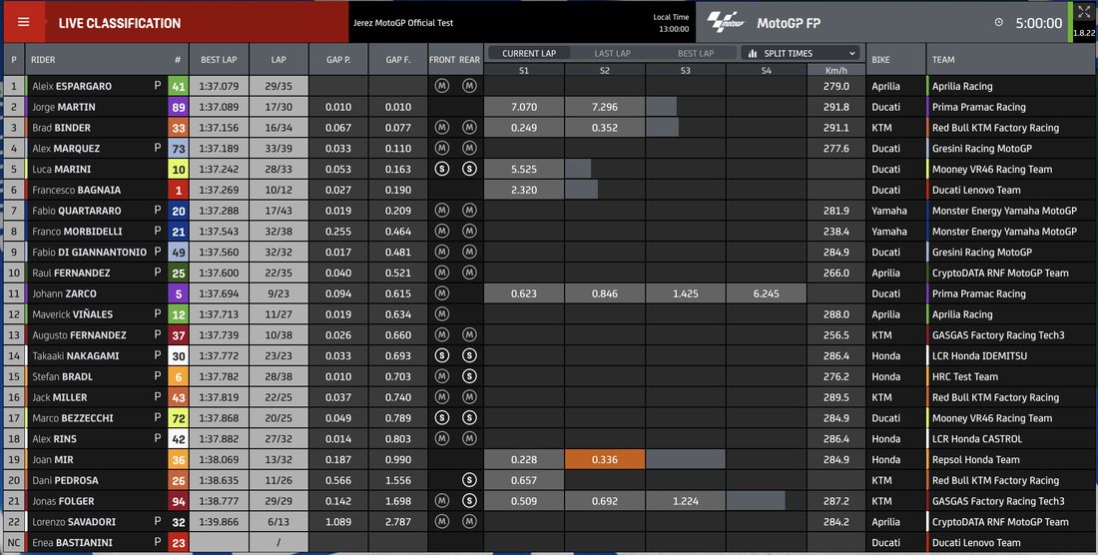Select rider Joan MIR
The height and width of the screenshot is (555, 1098).
pos(53,460)
